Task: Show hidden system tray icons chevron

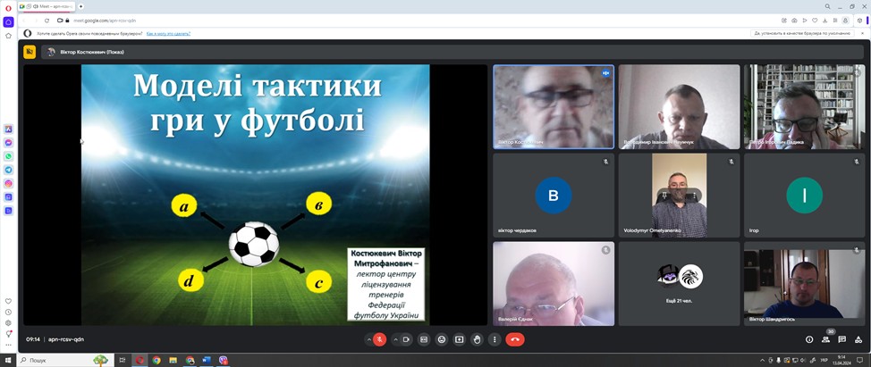Action: 763,361
